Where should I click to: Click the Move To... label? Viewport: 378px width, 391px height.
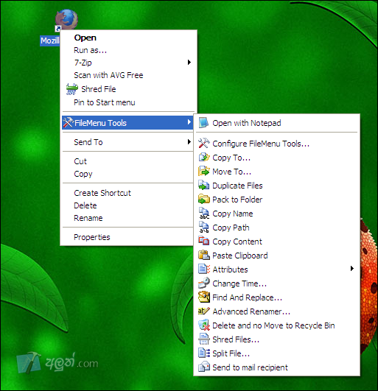[231, 172]
